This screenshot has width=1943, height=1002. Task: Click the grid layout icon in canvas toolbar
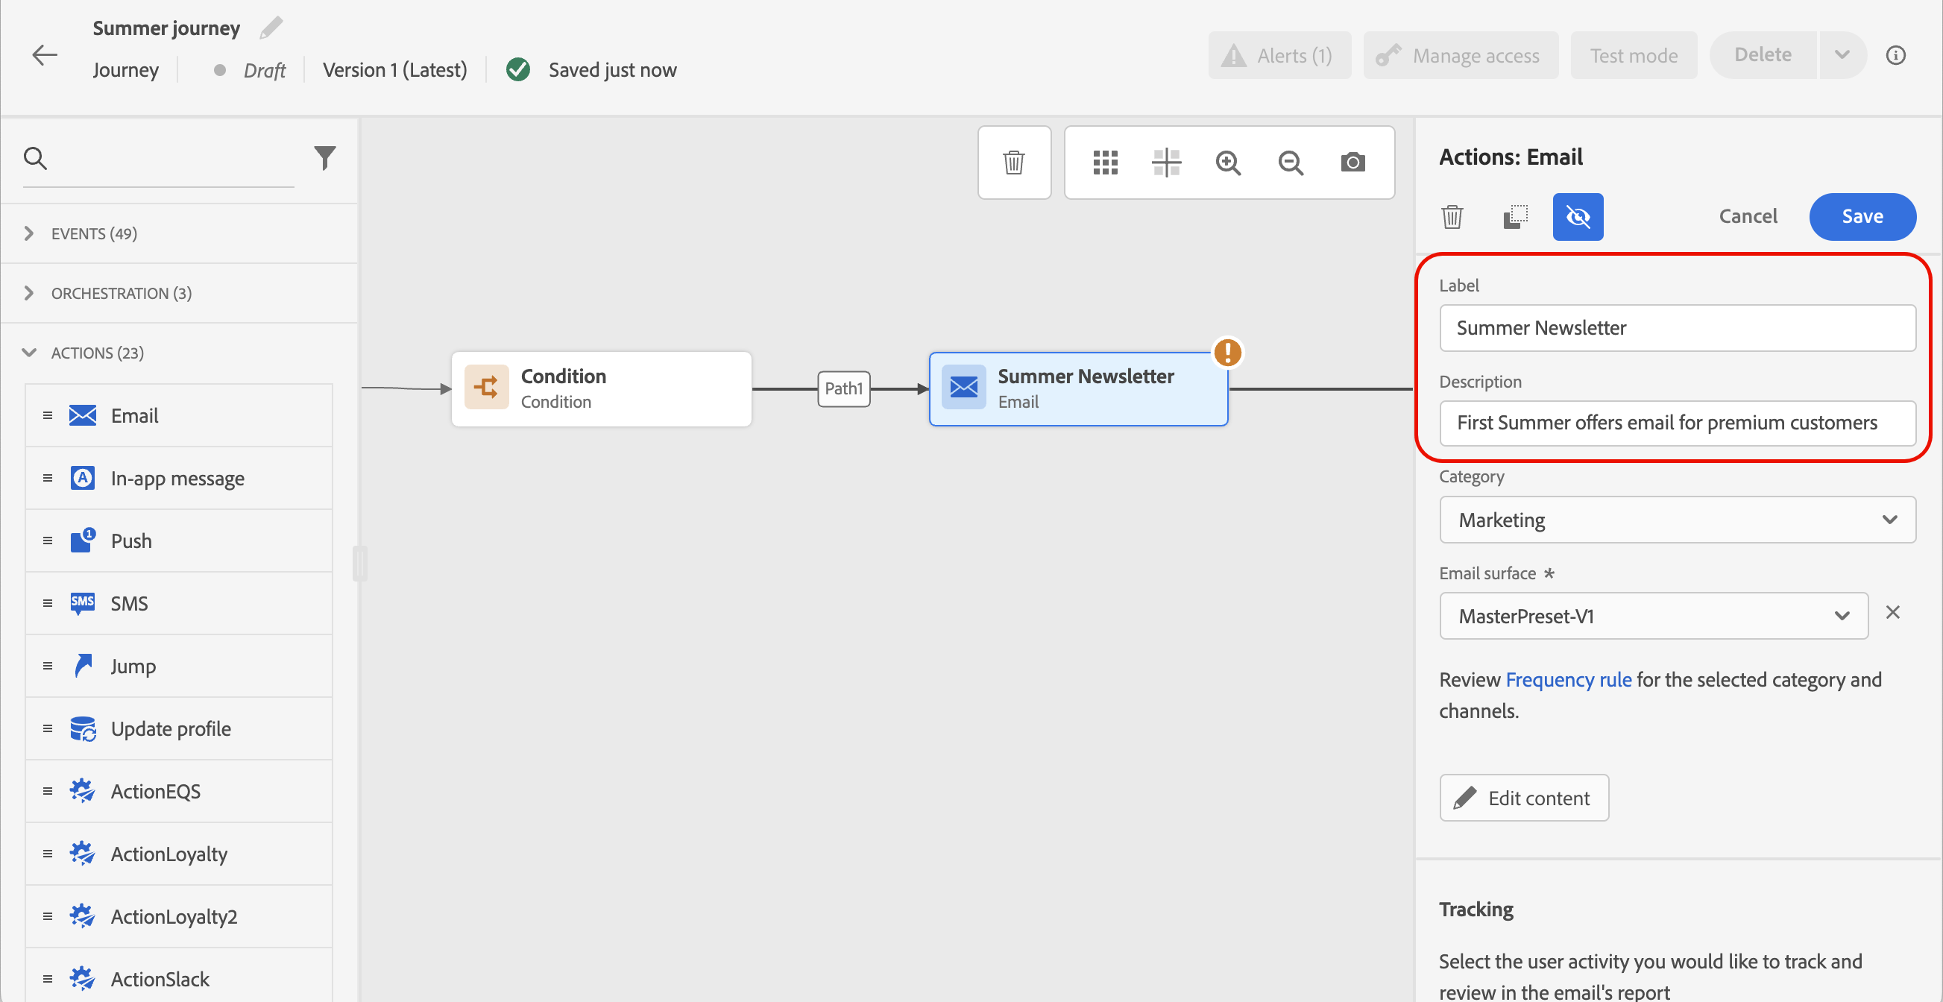1105,162
